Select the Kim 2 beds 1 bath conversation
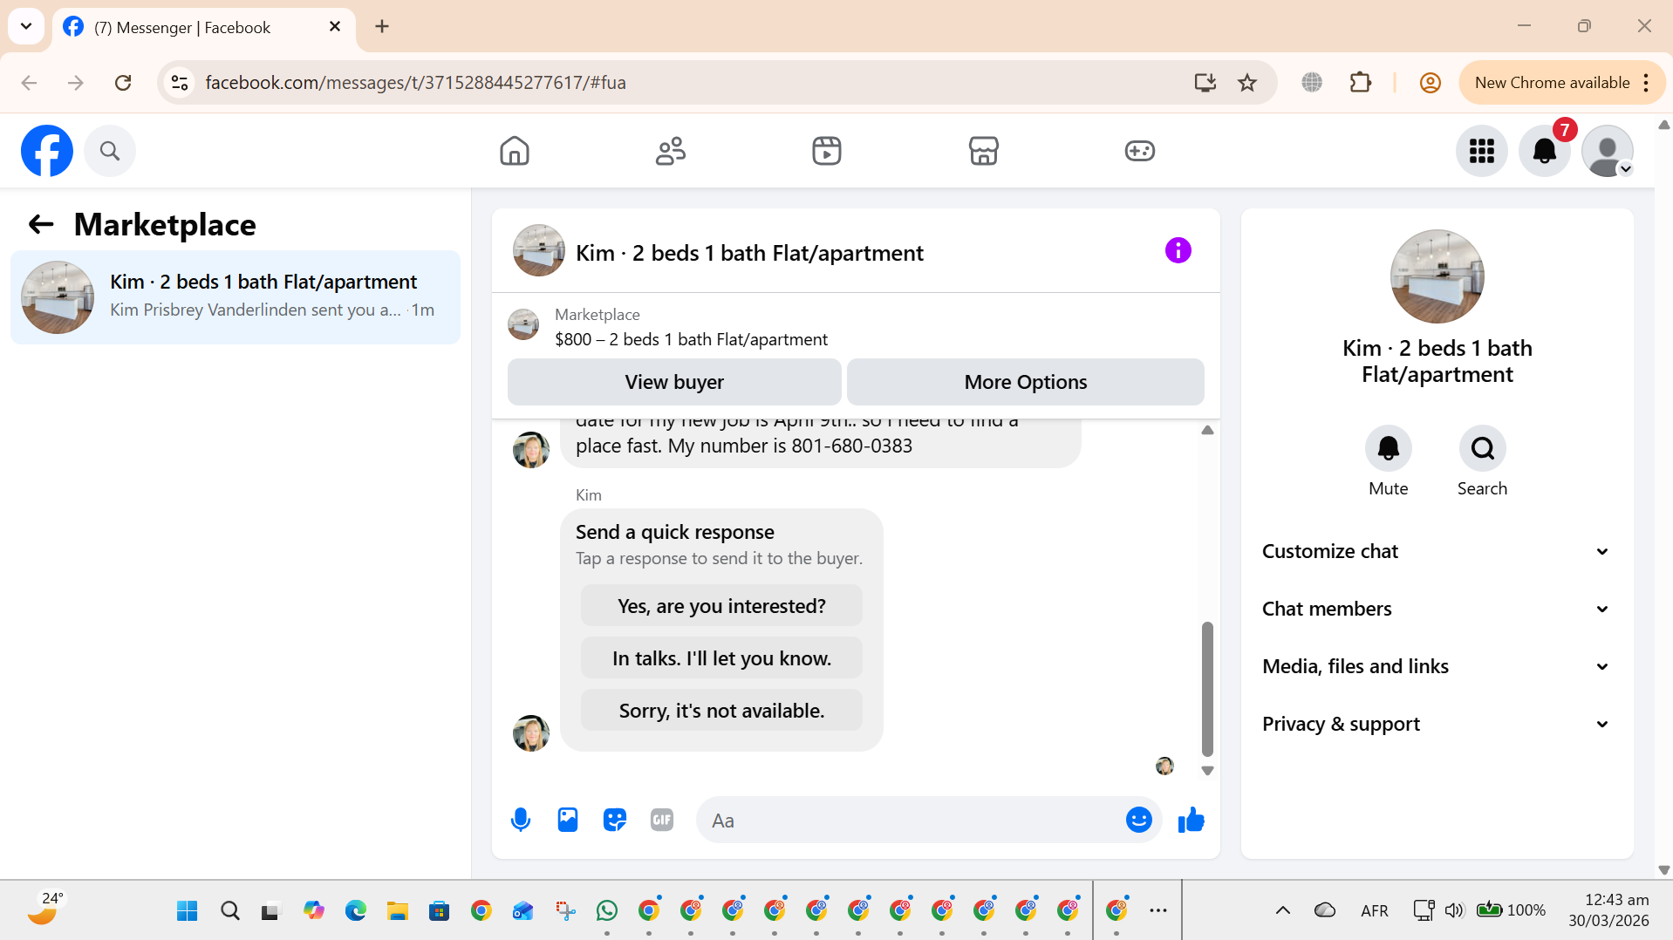Image resolution: width=1673 pixels, height=940 pixels. pos(236,297)
